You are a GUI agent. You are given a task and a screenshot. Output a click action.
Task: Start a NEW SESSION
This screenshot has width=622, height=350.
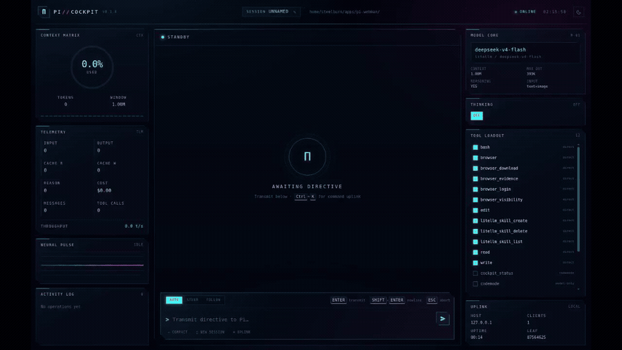click(210, 332)
